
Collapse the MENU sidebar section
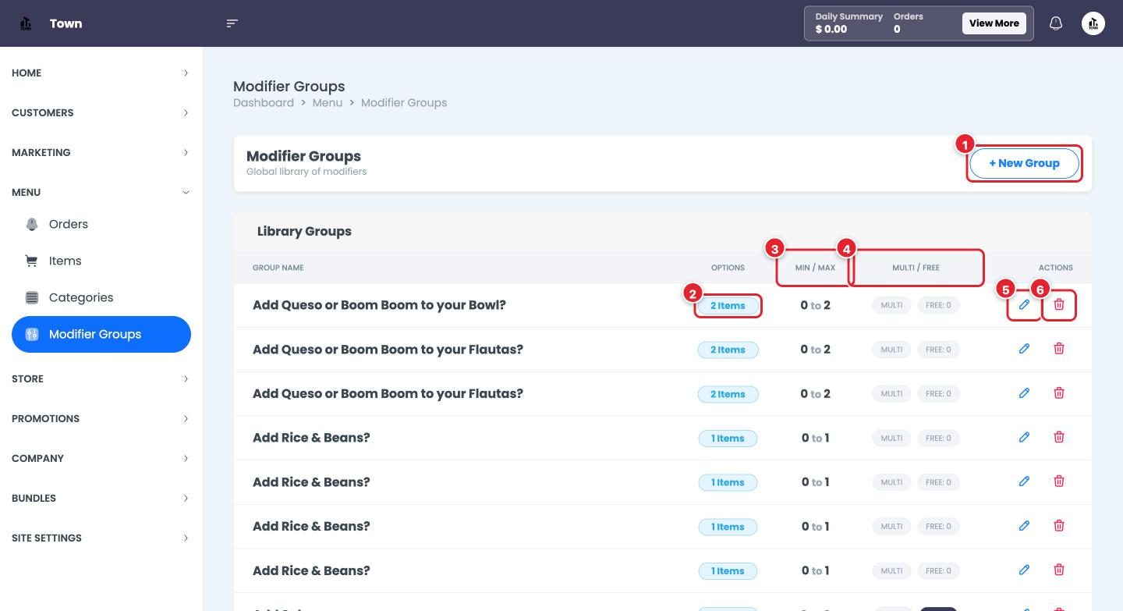[101, 192]
